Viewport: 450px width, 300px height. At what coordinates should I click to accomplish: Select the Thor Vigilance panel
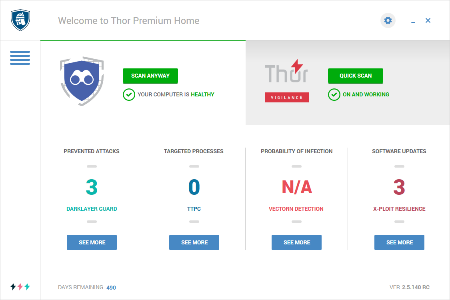[348, 83]
